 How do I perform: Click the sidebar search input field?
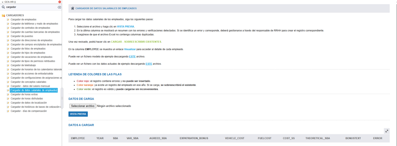[30, 7]
